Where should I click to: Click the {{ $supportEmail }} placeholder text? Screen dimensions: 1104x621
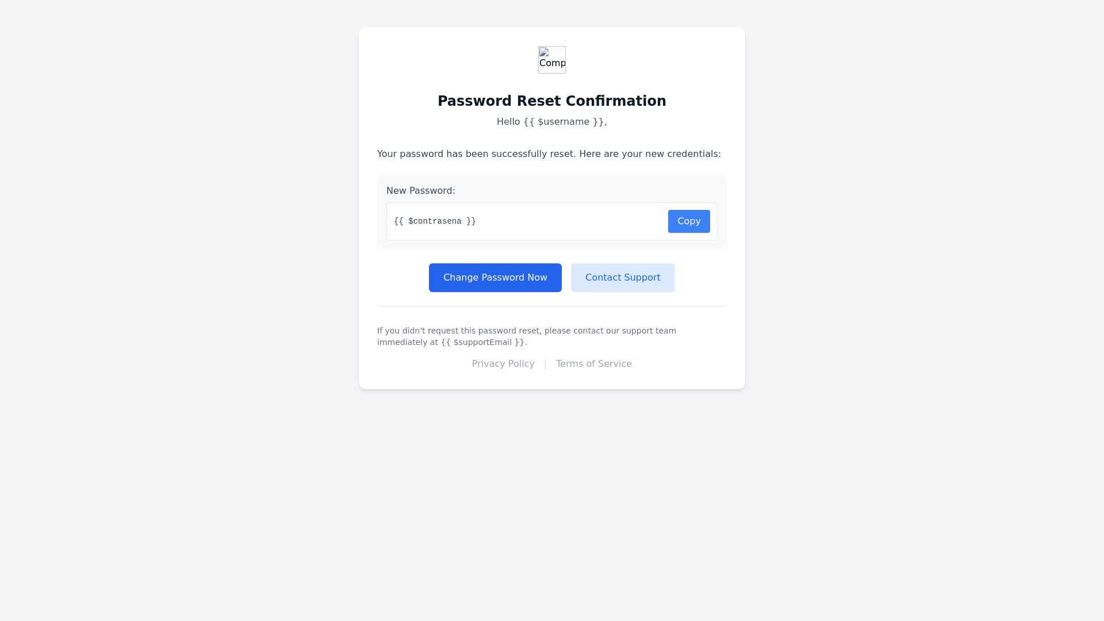[483, 342]
